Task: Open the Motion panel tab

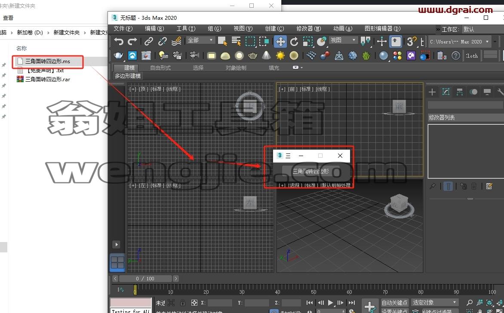Action: point(473,92)
